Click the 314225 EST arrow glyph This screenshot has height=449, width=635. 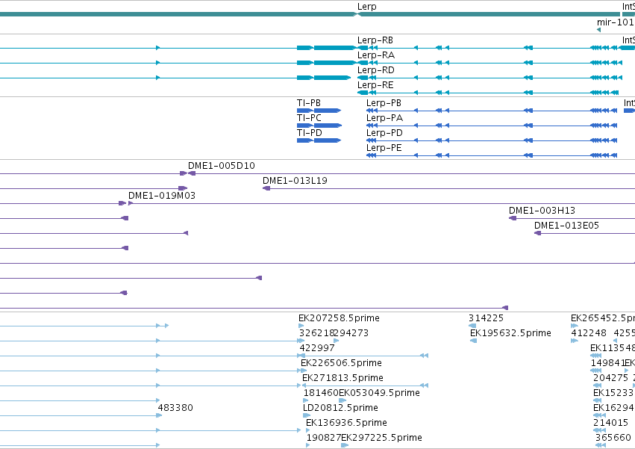point(472,326)
